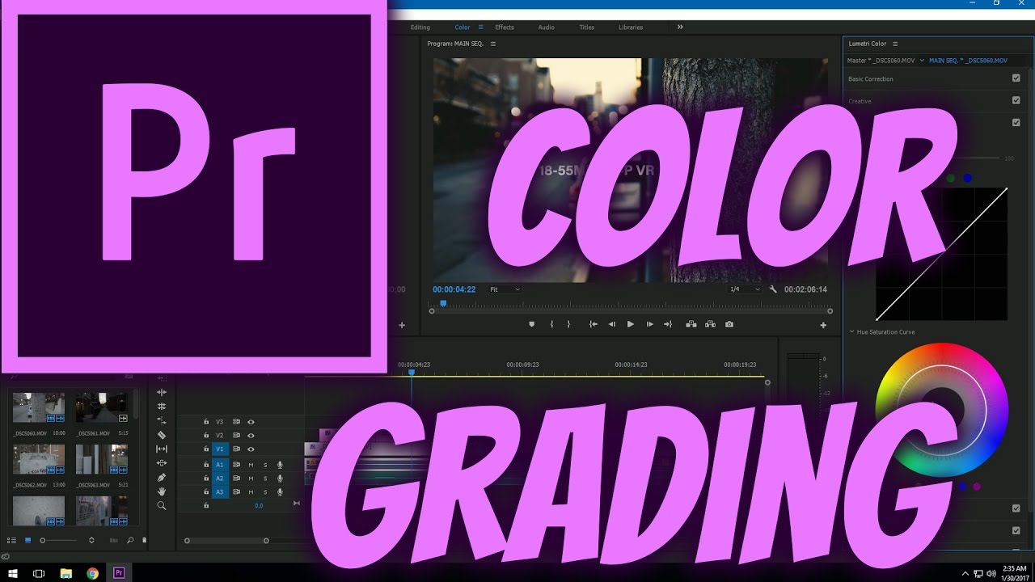
Task: Switch to the Audio workspace
Action: click(547, 27)
